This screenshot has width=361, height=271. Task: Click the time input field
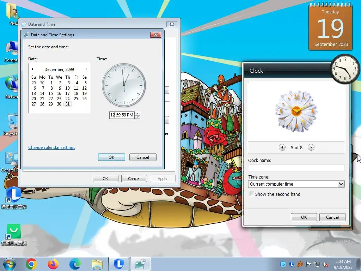[122, 115]
